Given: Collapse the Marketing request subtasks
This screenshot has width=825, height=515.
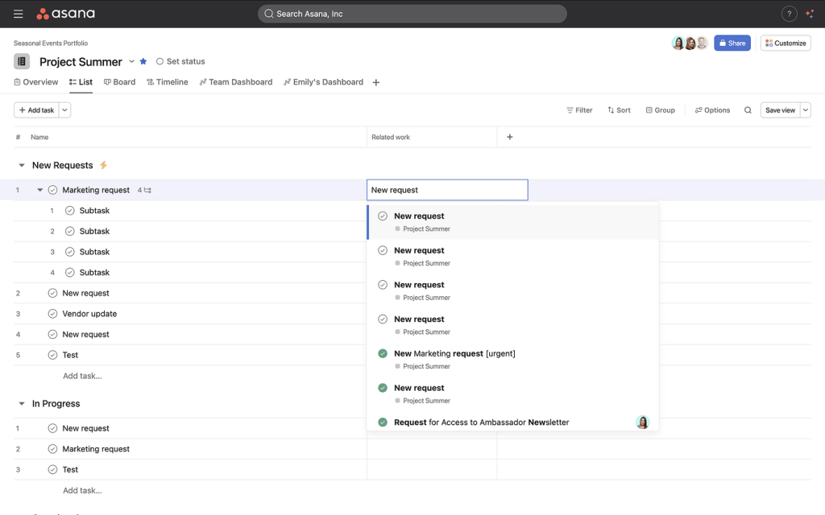Looking at the screenshot, I should click(39, 190).
